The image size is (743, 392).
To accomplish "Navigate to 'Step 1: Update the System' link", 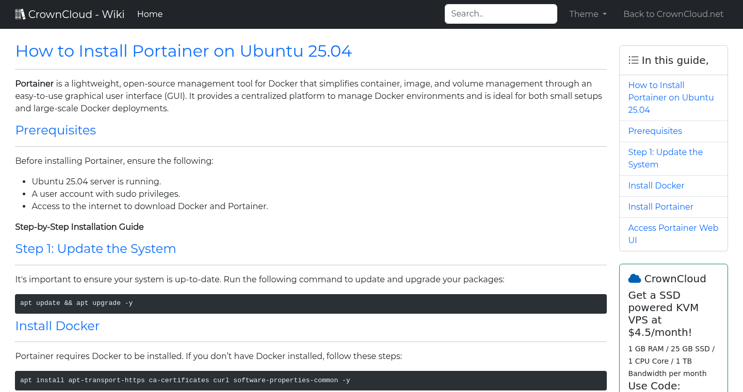I will pos(665,158).
